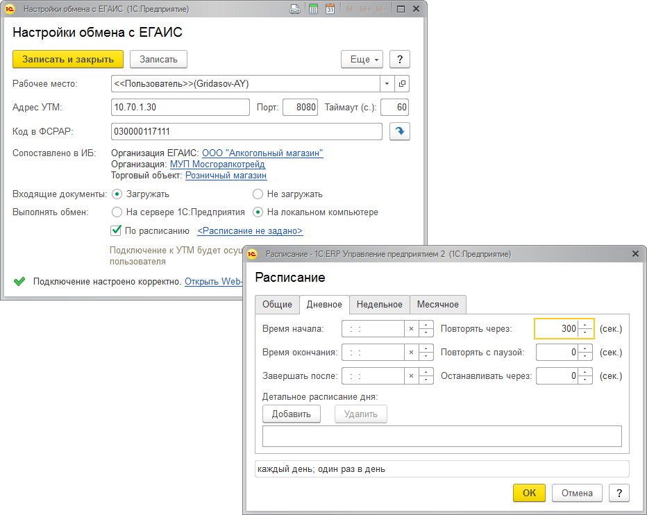
Task: Click into the Код в ФСРАР field
Action: tap(246, 132)
